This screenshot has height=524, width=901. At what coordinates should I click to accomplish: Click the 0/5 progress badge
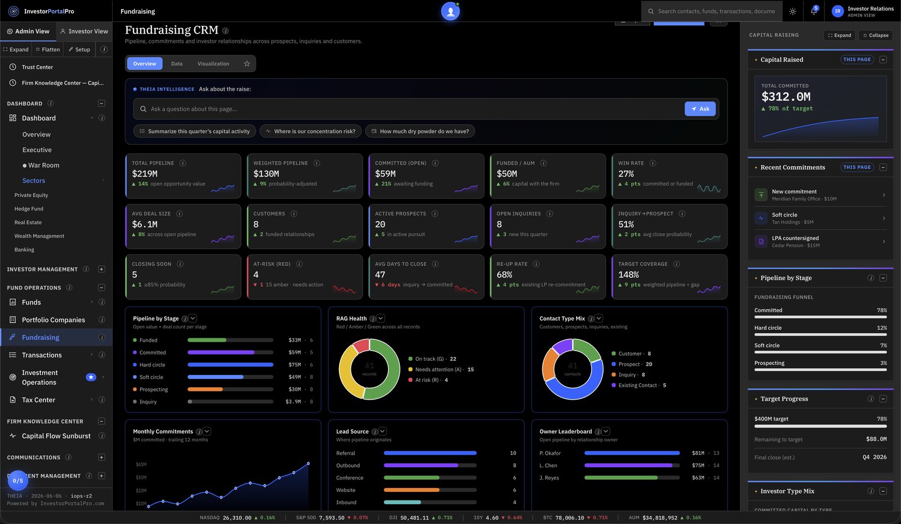(18, 481)
